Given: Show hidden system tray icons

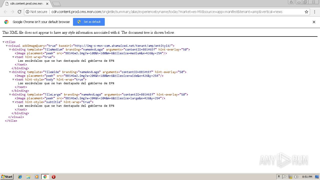Looking at the screenshot, I should pos(279,177).
